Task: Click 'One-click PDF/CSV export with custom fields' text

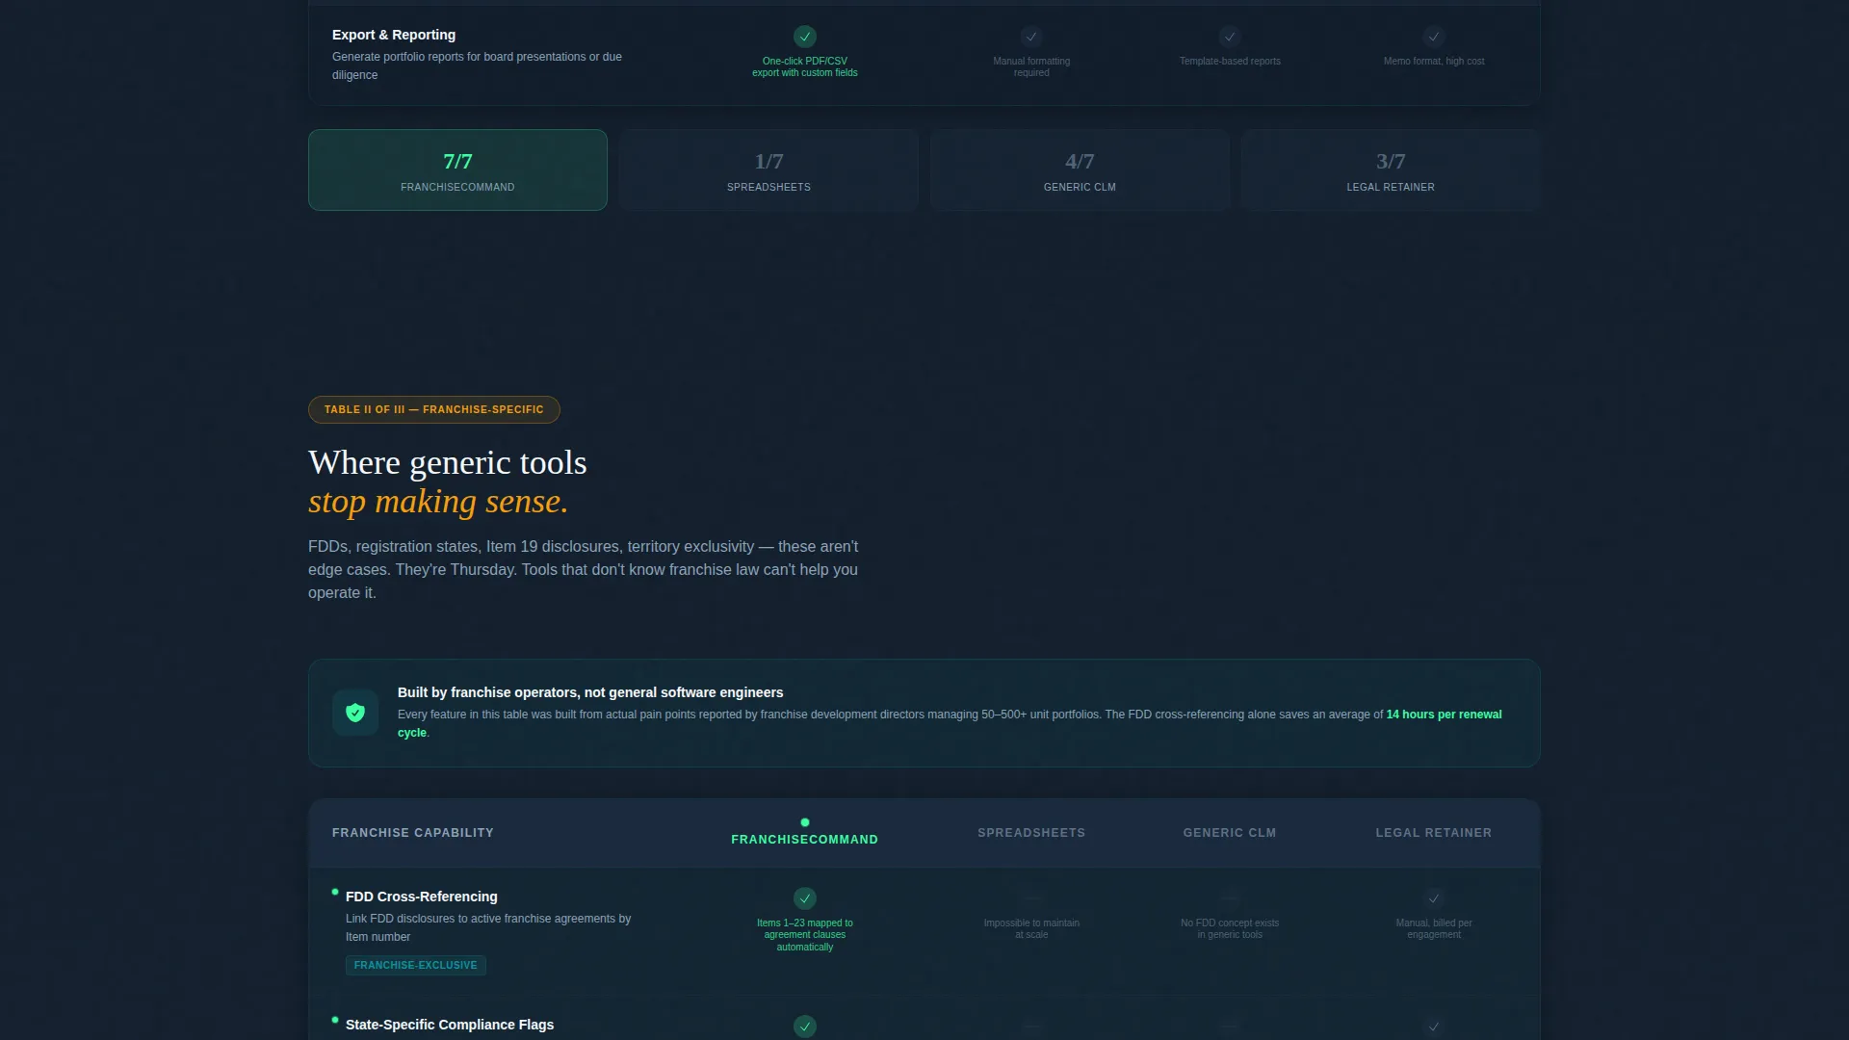Action: click(805, 66)
